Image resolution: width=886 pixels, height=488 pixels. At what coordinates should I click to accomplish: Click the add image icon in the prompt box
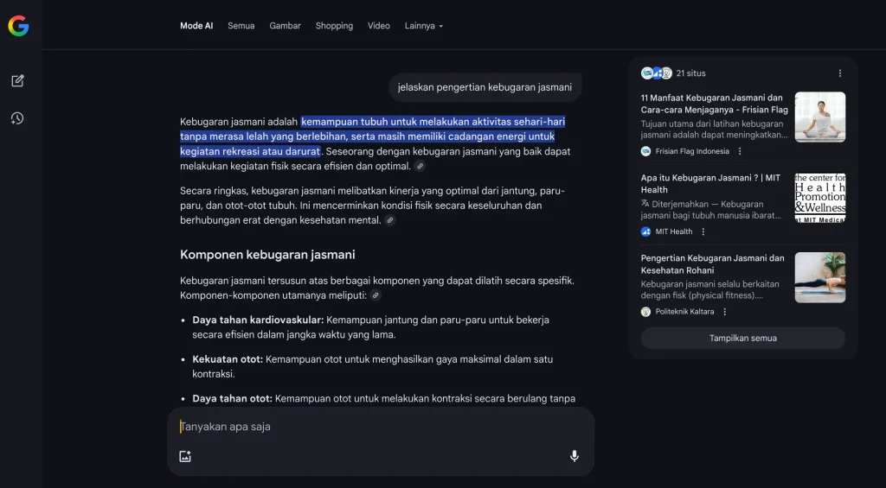185,456
